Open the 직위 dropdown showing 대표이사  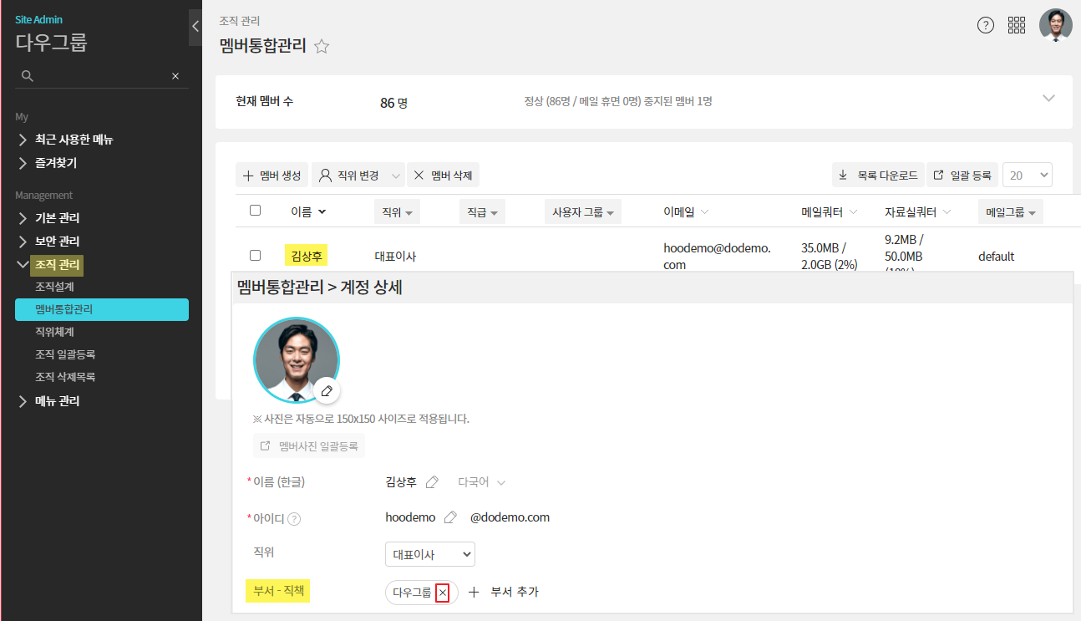click(x=429, y=554)
